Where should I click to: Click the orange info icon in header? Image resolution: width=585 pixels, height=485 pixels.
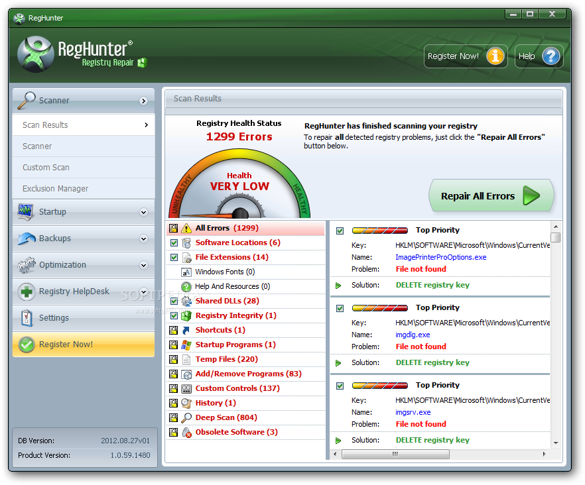click(495, 56)
